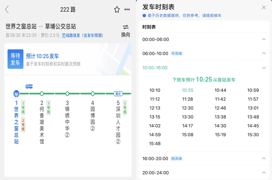Select highlighted departure time 10:25 in grid
The width and height of the screenshot is (272, 180).
[x=188, y=90]
